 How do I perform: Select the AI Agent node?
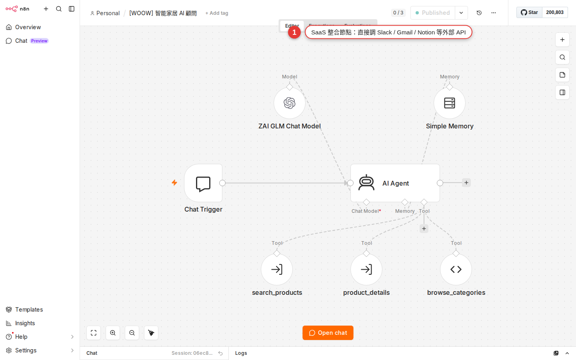[395, 183]
